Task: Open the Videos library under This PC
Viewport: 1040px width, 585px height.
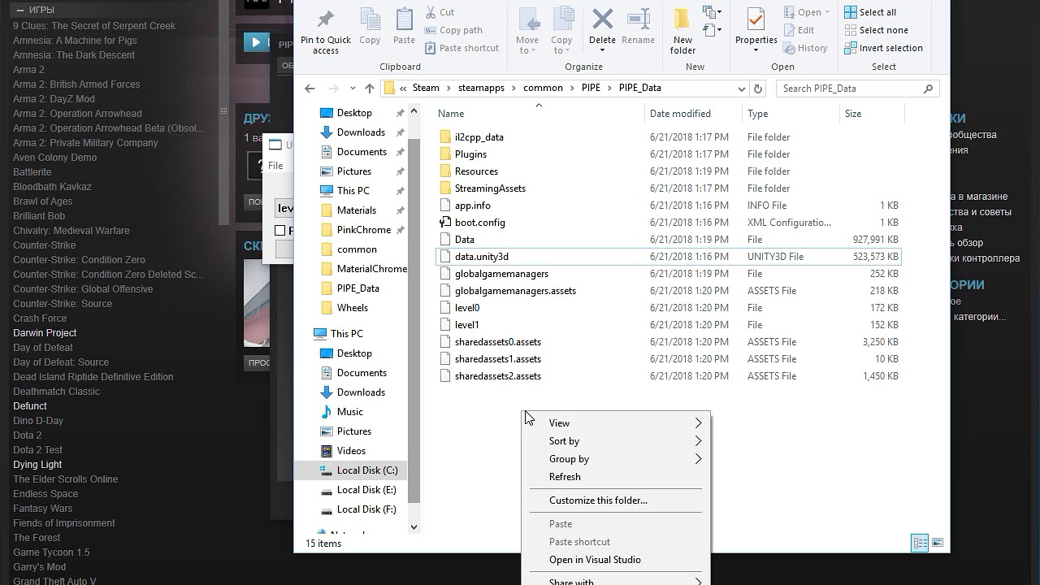Action: point(351,451)
